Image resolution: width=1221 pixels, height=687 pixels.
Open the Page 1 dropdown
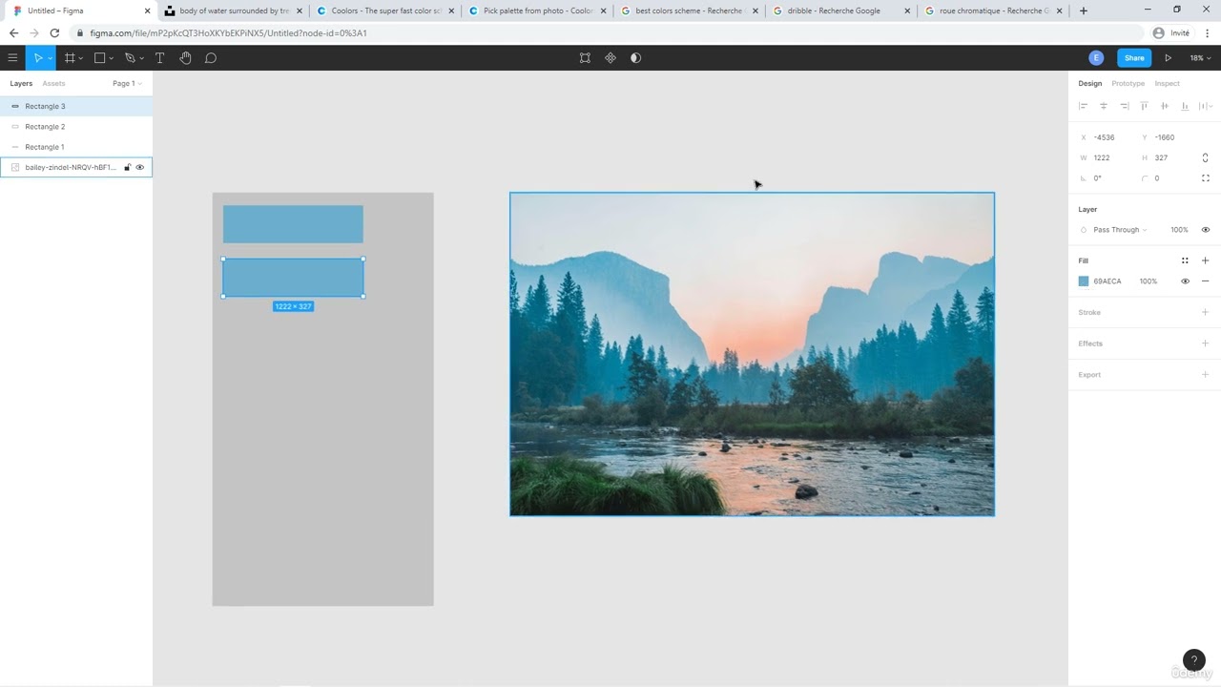pos(127,84)
